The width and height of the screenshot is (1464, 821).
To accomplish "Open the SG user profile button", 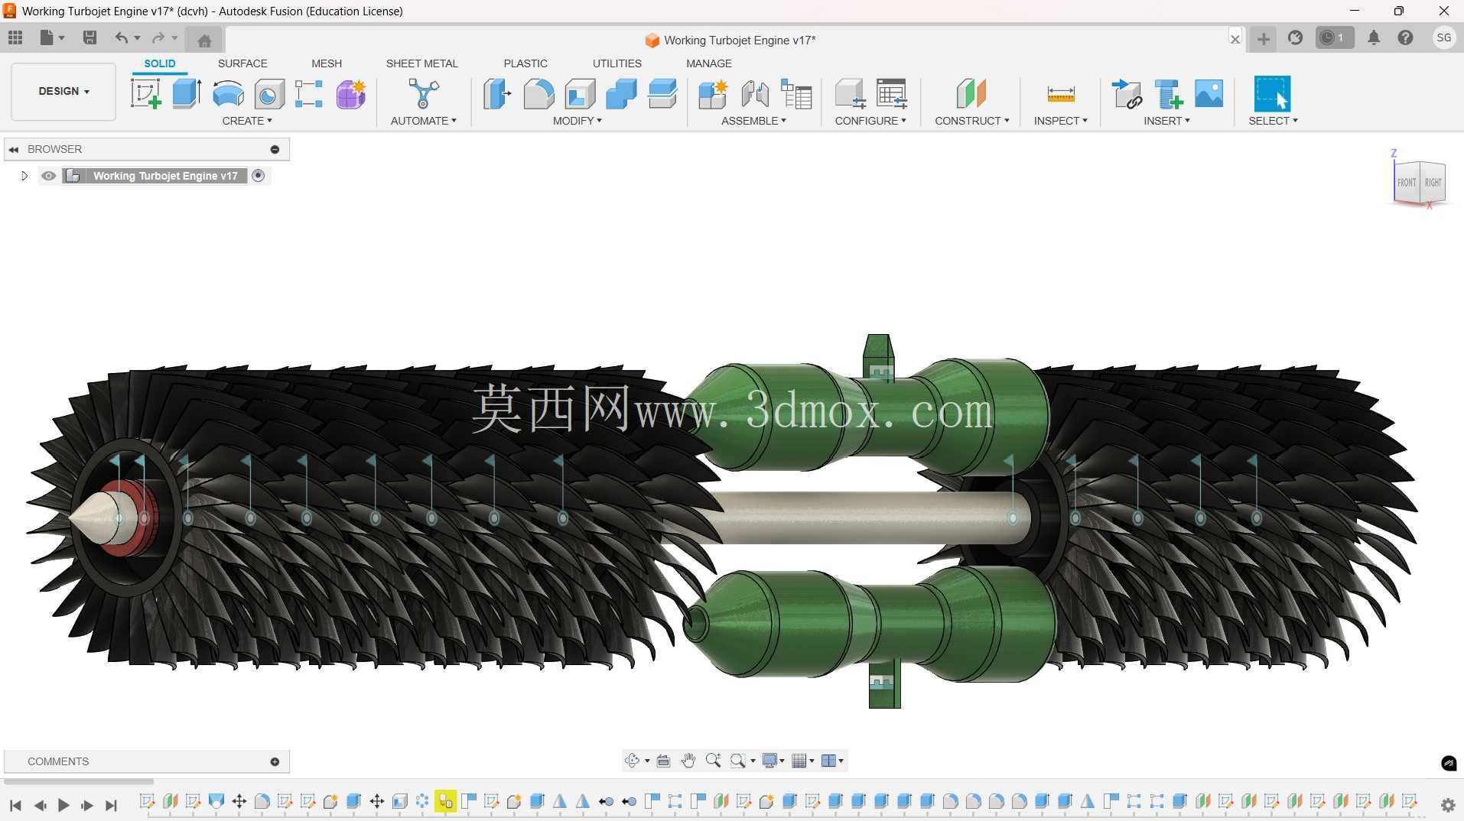I will pyautogui.click(x=1443, y=37).
